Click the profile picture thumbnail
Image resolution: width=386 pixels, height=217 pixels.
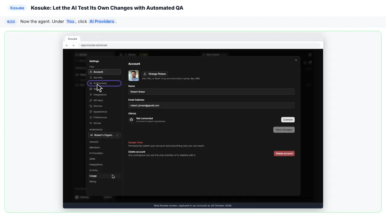[134, 76]
